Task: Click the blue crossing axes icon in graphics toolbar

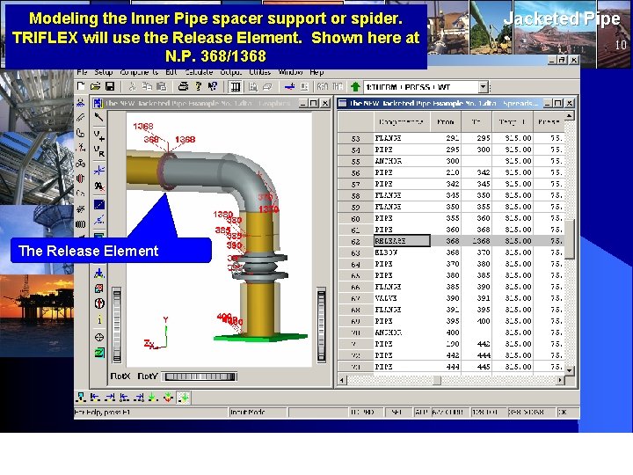Action: (98, 170)
